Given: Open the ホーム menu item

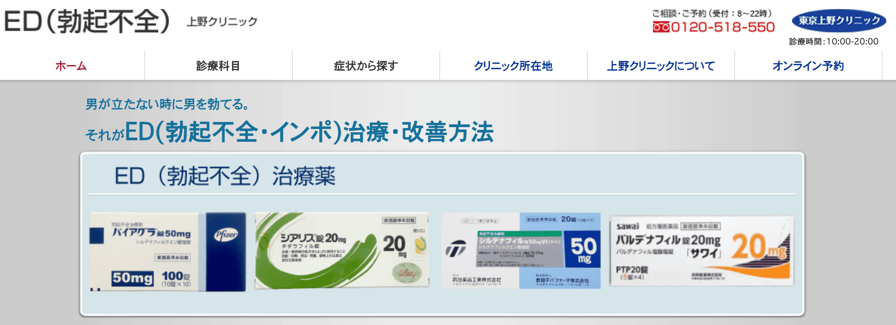Looking at the screenshot, I should pyautogui.click(x=71, y=66).
